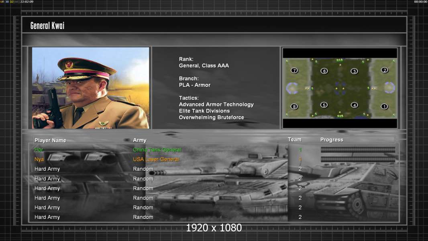The image size is (428, 241).
Task: Click the "Tactics:" label
Action: (189, 98)
